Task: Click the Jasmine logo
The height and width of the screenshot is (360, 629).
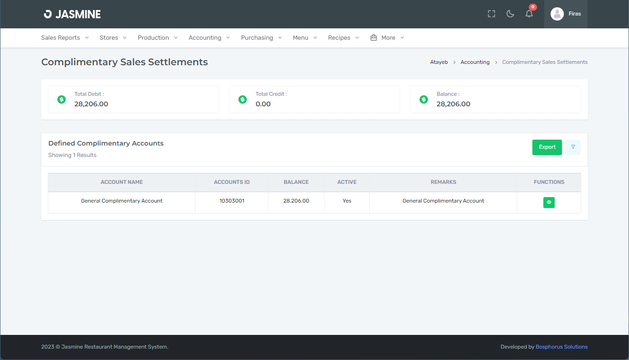Action: point(72,14)
